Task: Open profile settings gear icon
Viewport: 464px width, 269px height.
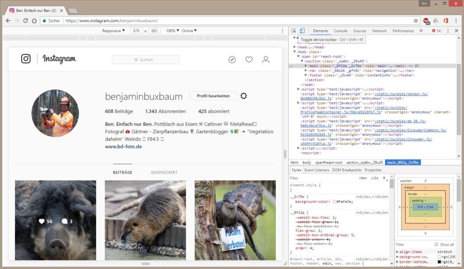Action: 243,96
